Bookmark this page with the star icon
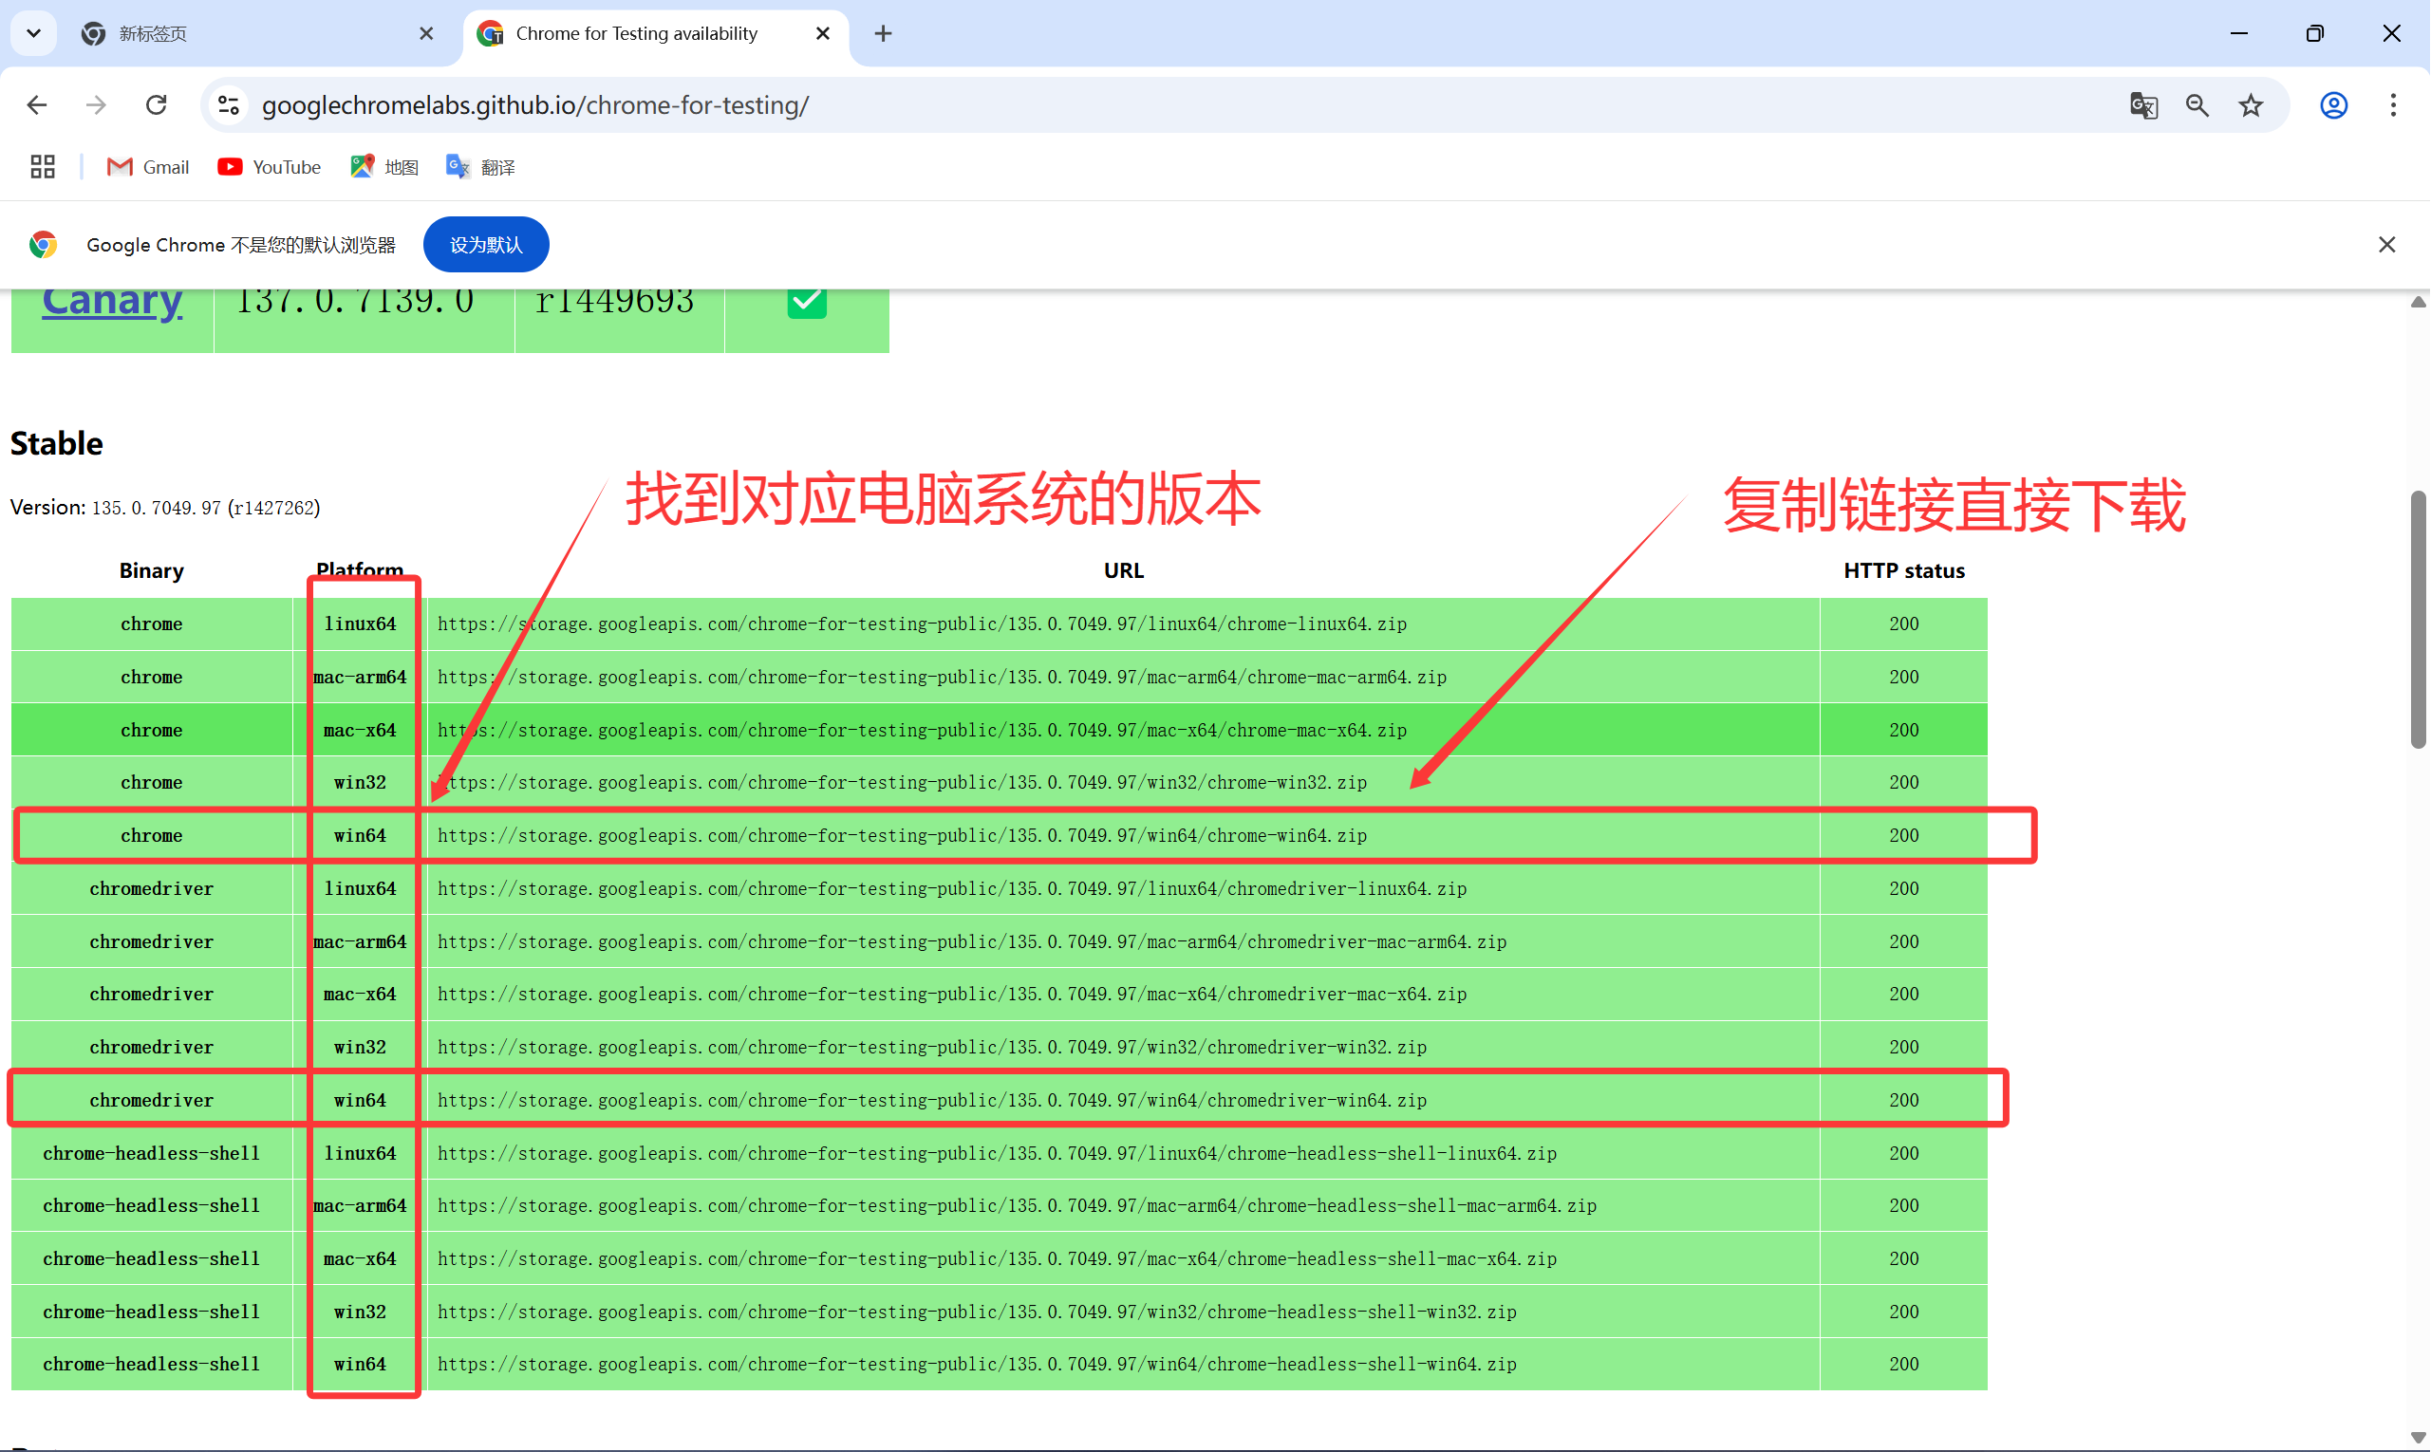This screenshot has height=1452, width=2431. tap(2251, 105)
